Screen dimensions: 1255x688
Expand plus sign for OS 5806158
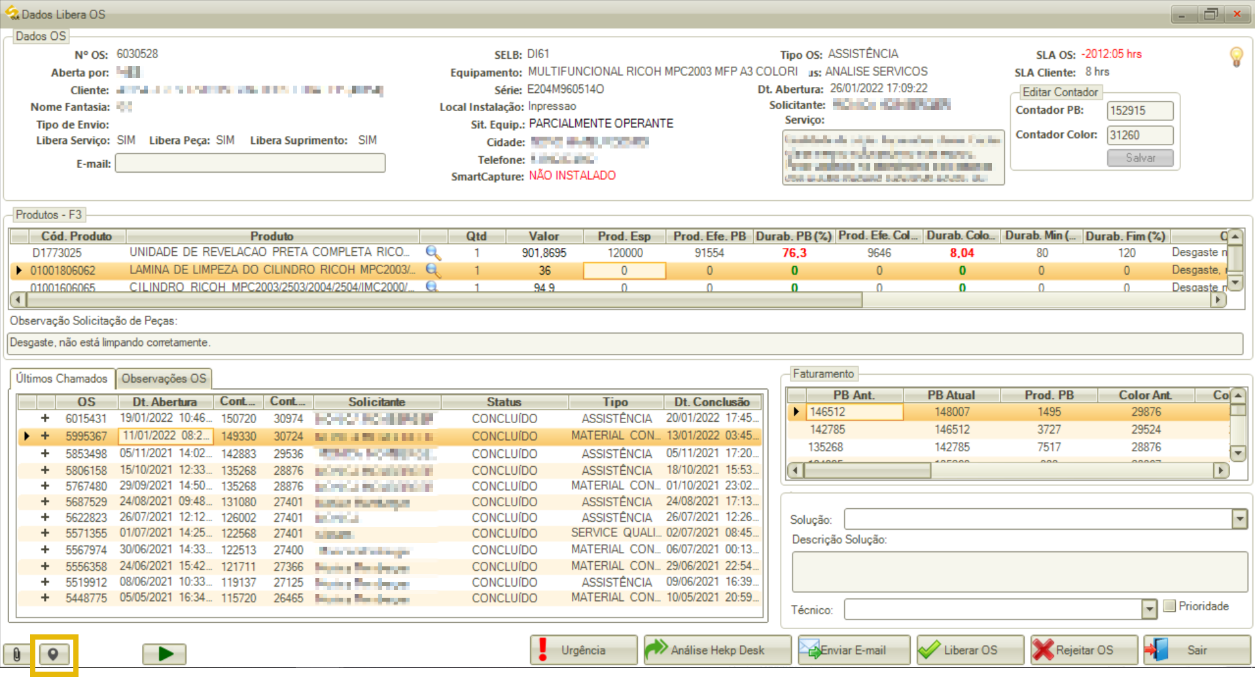45,470
